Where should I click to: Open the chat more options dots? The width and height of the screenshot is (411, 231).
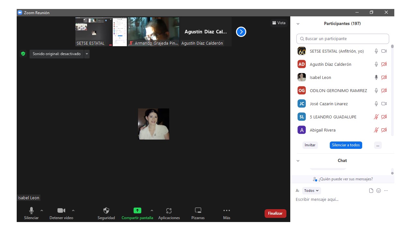(x=386, y=191)
